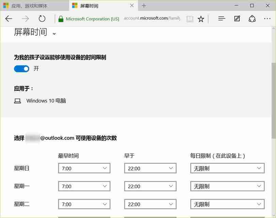Click the address bar URL

152,18
